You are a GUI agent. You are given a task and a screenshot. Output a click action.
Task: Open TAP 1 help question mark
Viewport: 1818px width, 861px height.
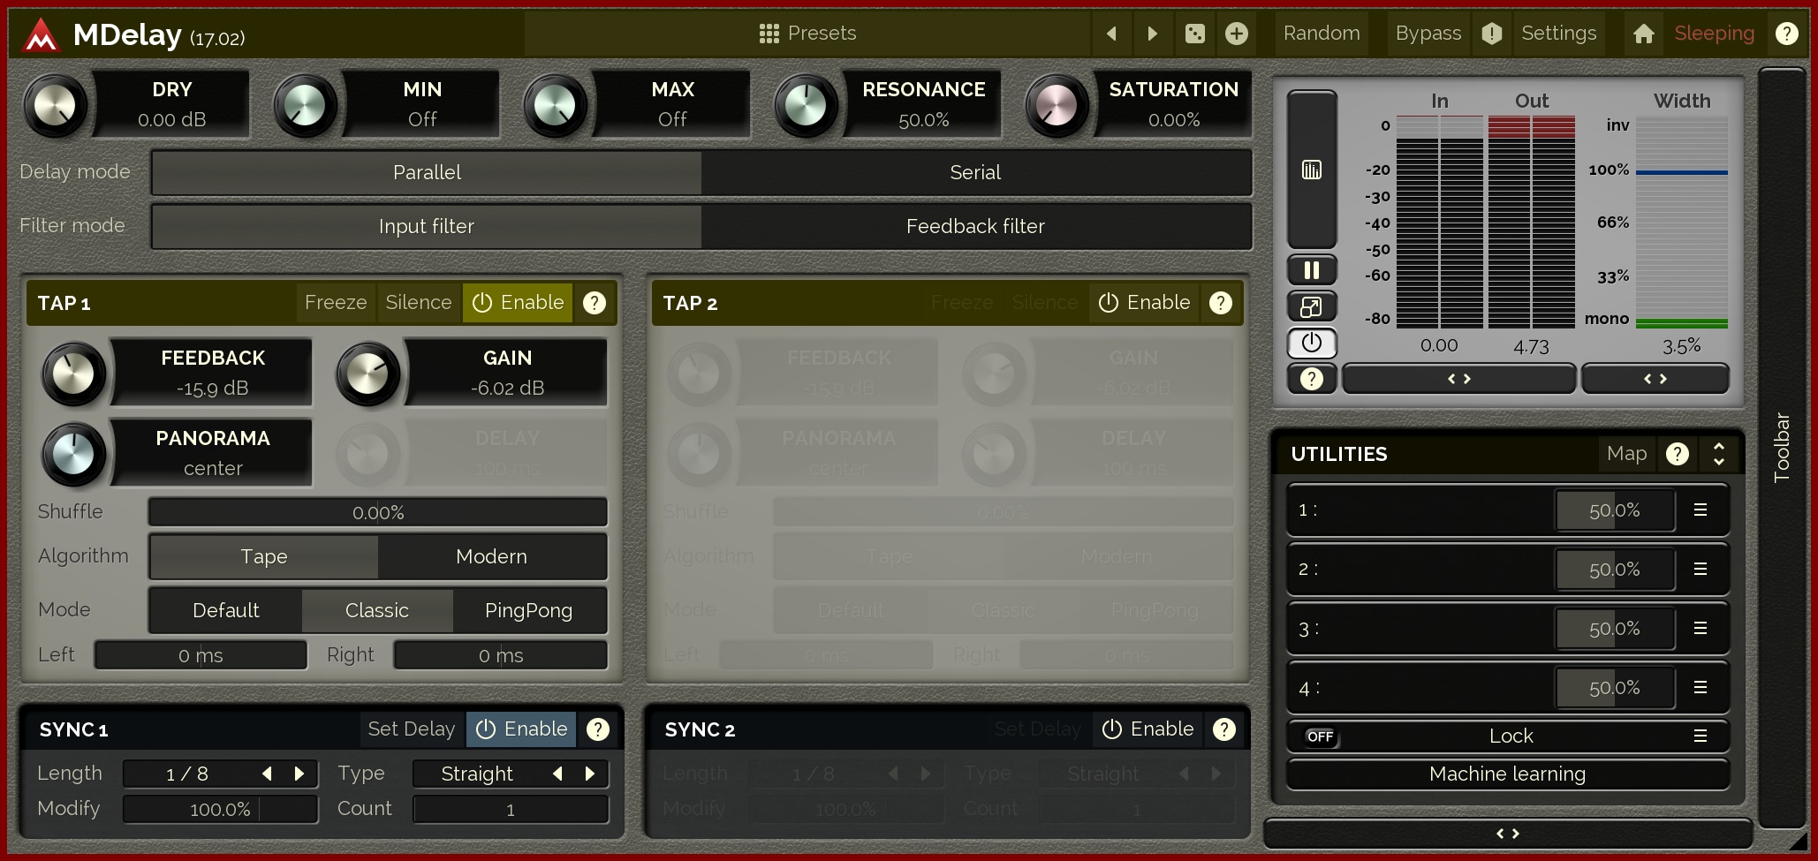(595, 303)
